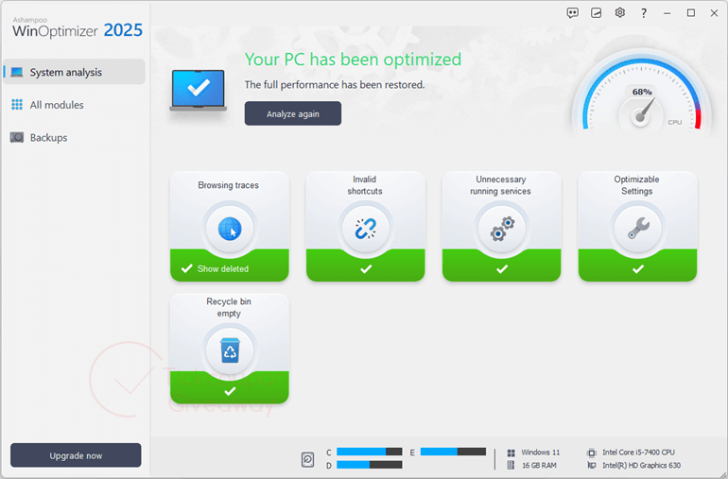
Task: Click the Optimizable Settings card title
Action: coord(636,185)
